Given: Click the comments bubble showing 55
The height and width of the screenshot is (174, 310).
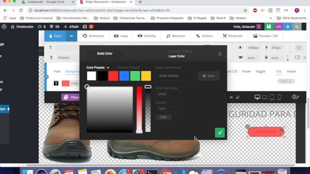Looking at the screenshot, I should 54,27.
